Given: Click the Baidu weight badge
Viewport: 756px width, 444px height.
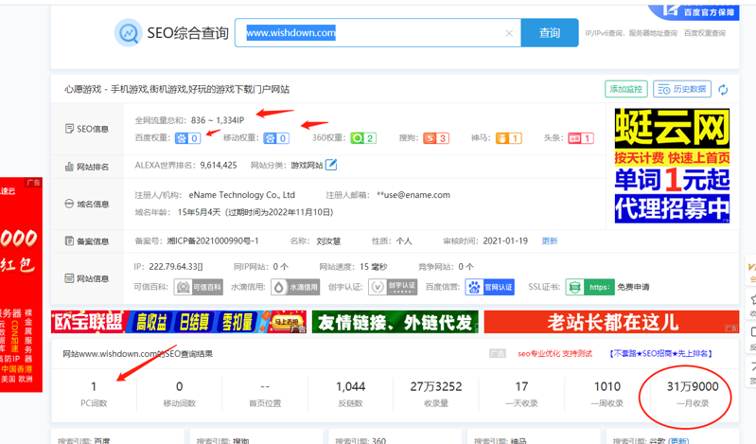Looking at the screenshot, I should (187, 138).
